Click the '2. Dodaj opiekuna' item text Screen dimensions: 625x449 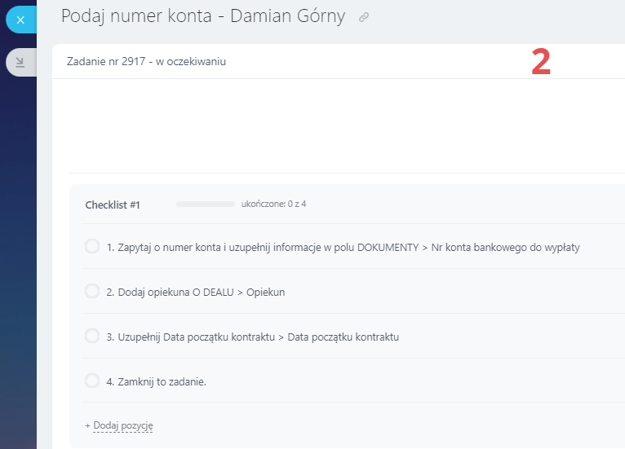tap(196, 292)
